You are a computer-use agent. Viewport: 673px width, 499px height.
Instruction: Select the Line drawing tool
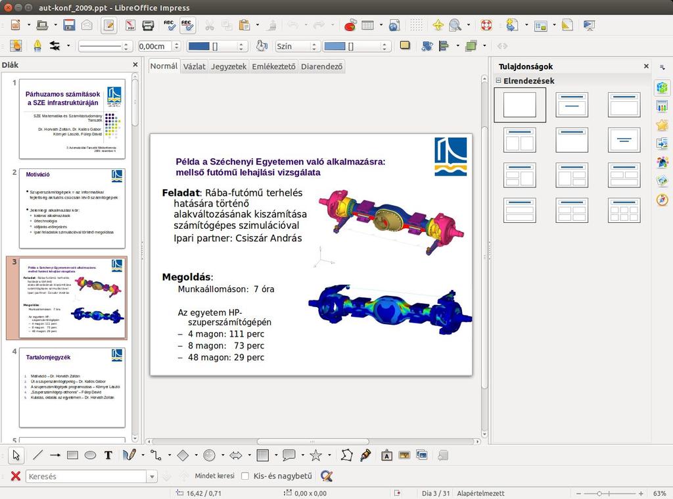[37, 455]
